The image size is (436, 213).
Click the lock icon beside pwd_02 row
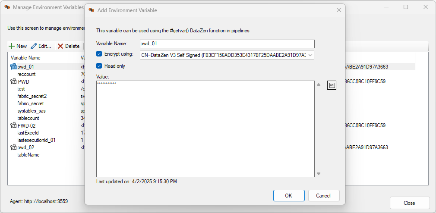tap(13, 147)
